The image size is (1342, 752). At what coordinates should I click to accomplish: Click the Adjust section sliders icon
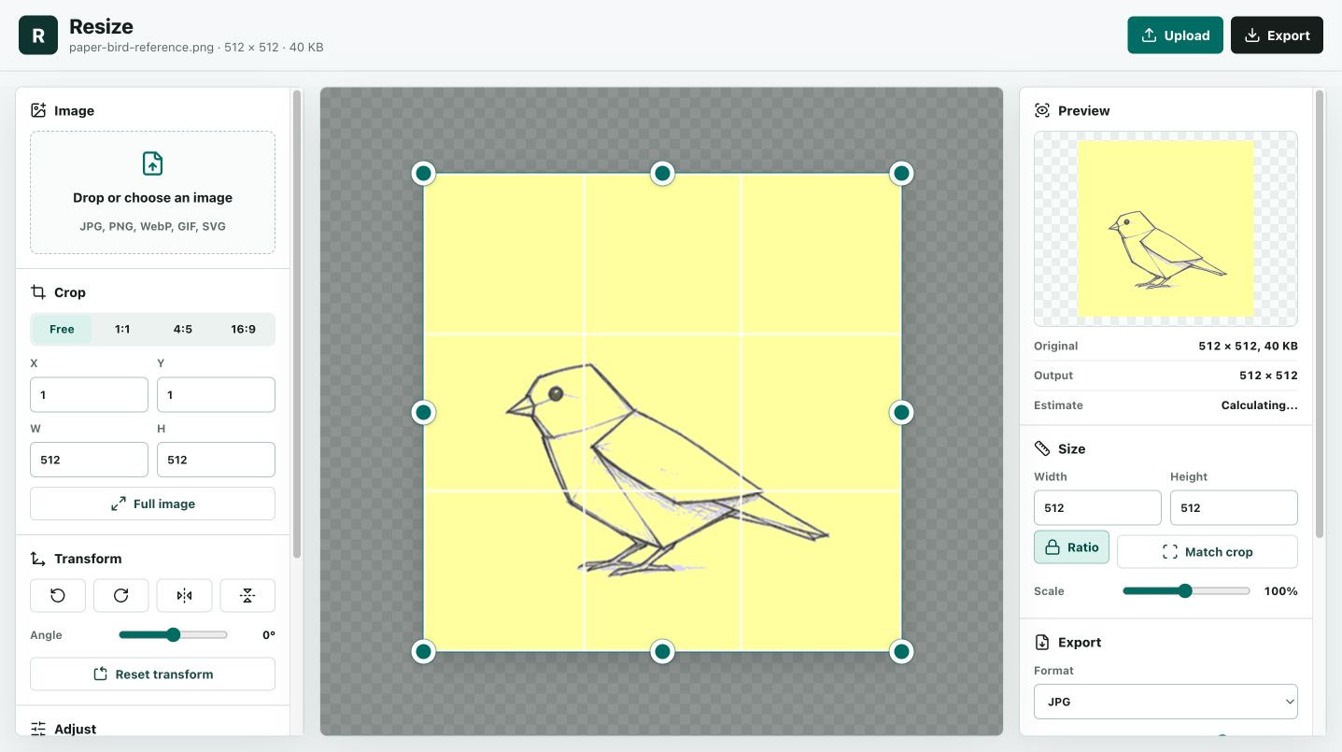(38, 729)
